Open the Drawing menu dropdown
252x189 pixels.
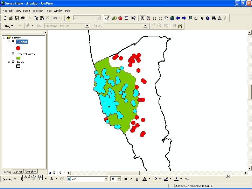tap(9, 179)
